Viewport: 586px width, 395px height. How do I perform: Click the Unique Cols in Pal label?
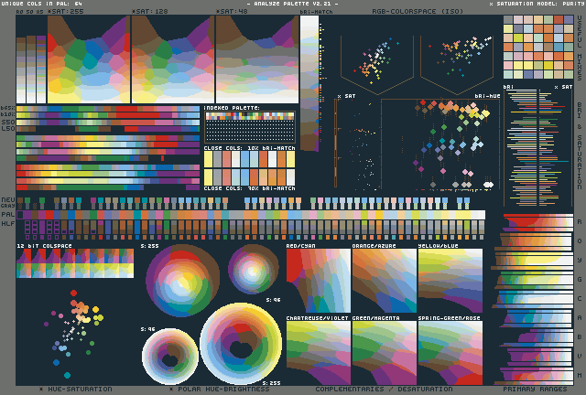point(42,4)
